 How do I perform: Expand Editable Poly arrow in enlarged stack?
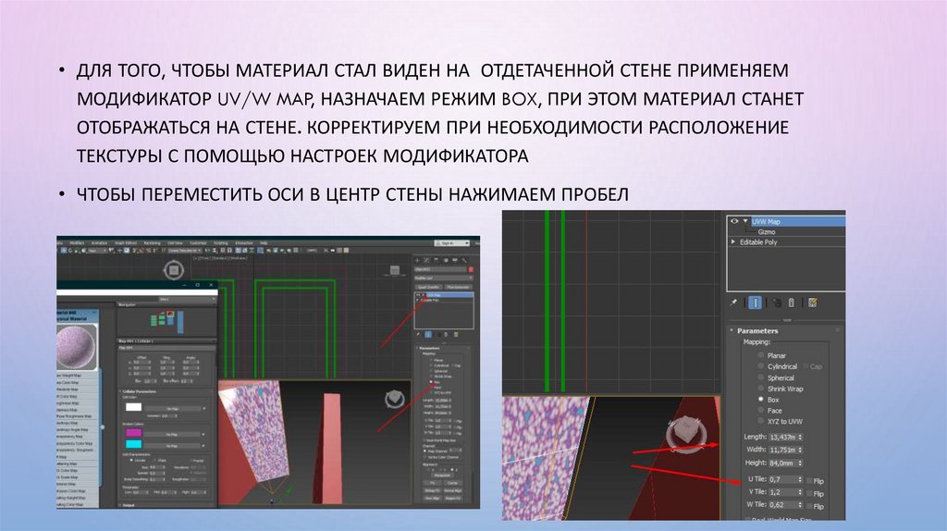point(733,241)
